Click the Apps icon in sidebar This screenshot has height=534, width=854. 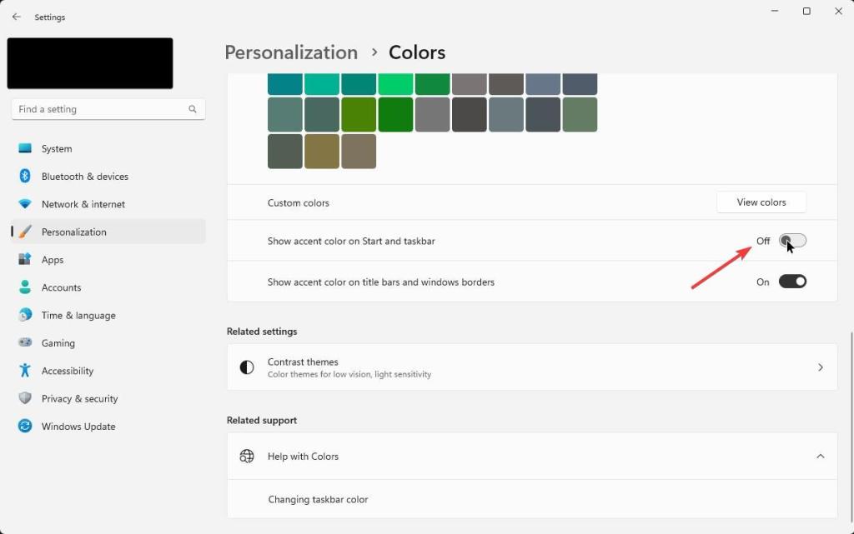[25, 260]
